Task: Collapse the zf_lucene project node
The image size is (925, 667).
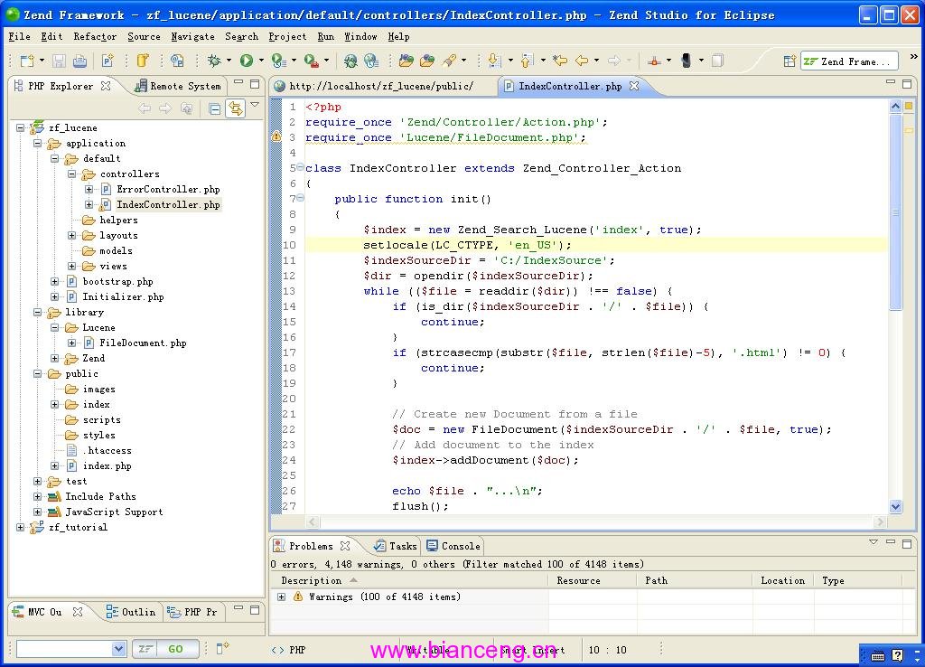Action: pyautogui.click(x=21, y=127)
